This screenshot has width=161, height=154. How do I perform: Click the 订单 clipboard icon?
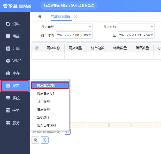[8, 48]
